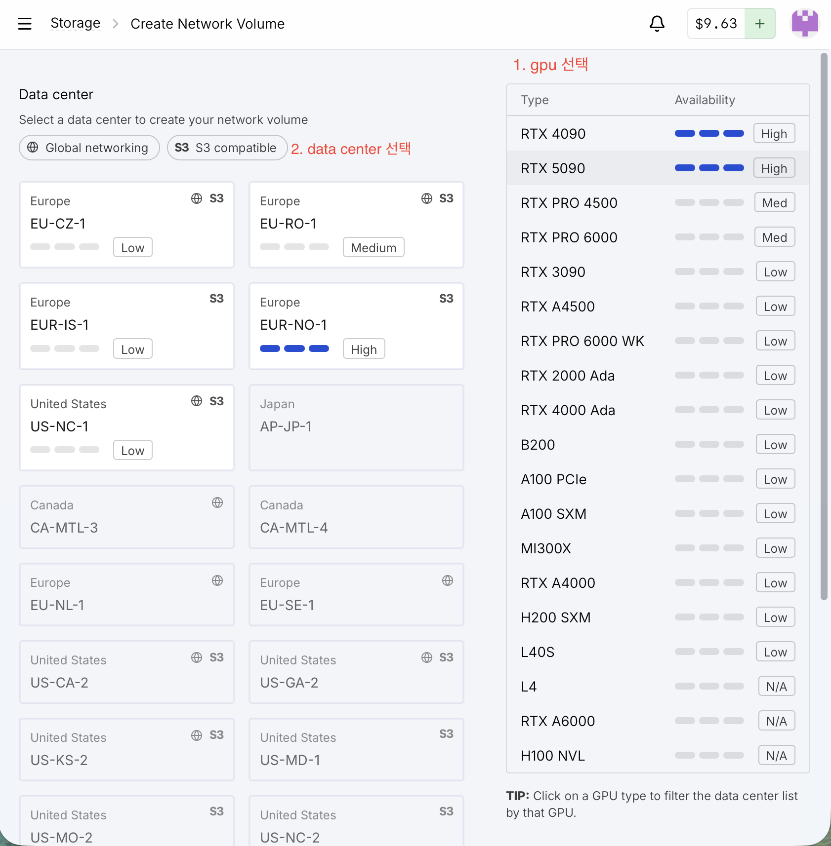Click the S3 badge on US-GA-2 card
The image size is (831, 846).
[446, 657]
